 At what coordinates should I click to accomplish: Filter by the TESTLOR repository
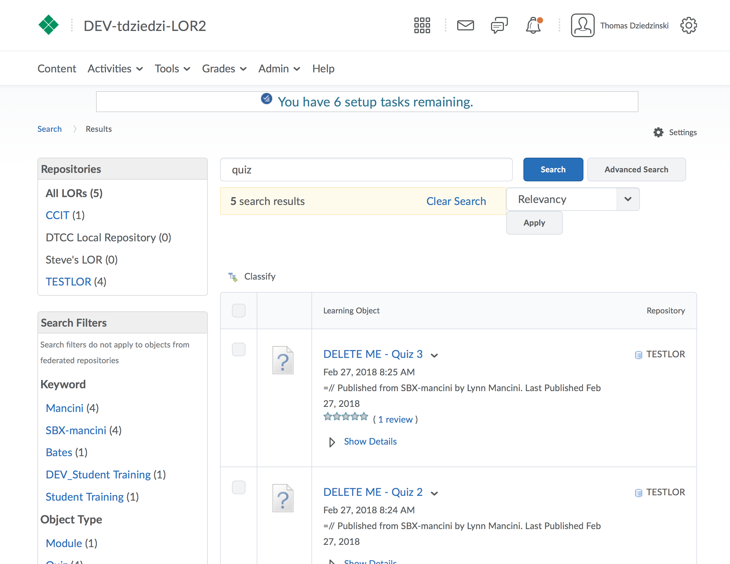click(x=68, y=282)
